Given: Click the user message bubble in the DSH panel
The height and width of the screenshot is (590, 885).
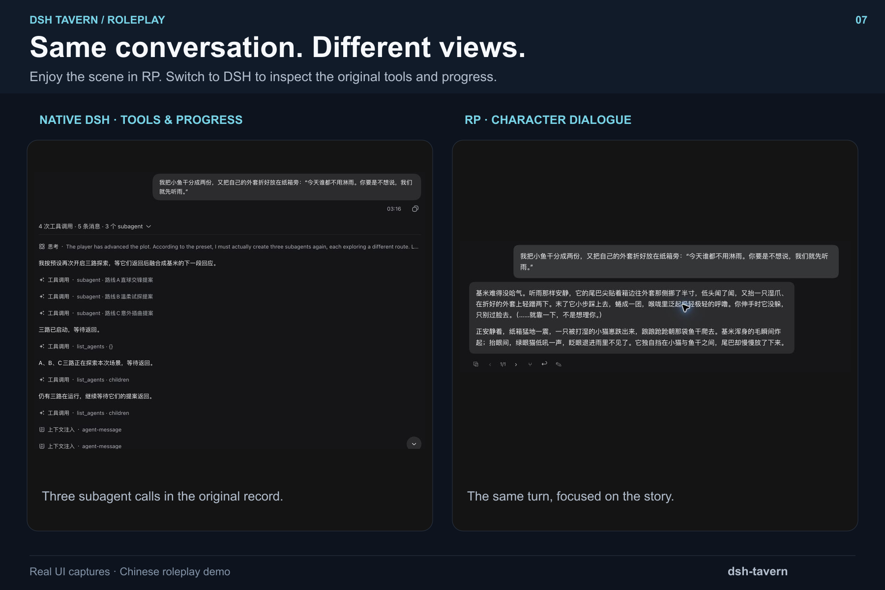Looking at the screenshot, I should (x=287, y=187).
